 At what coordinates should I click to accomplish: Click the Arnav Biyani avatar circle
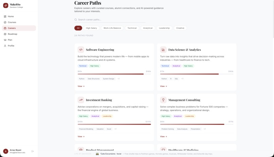click(x=5, y=151)
